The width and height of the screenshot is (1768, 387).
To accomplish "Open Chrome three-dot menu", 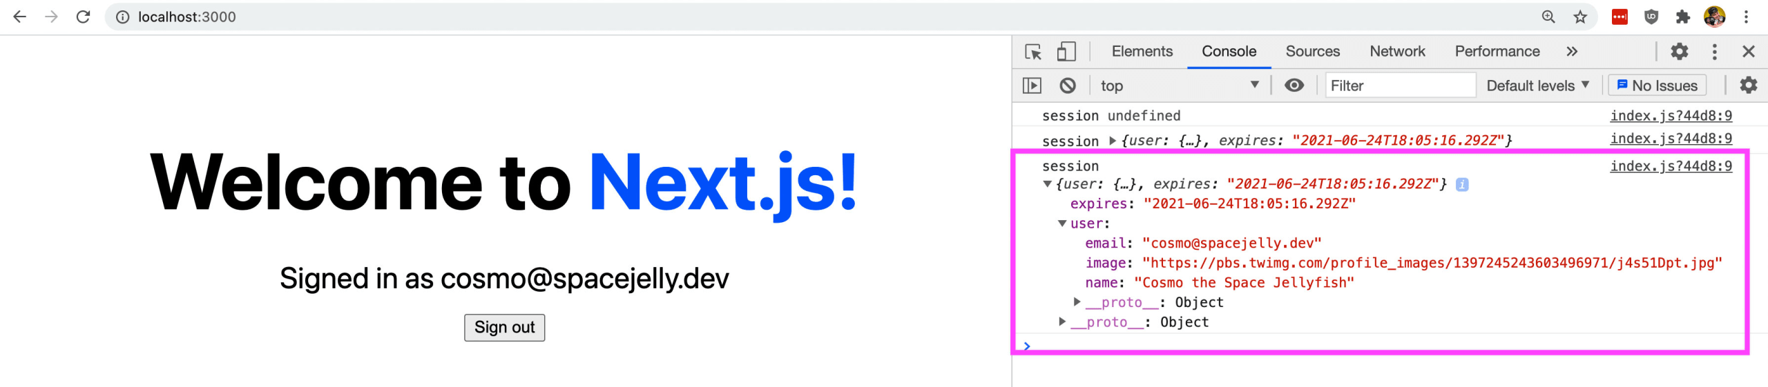I will (x=1747, y=17).
